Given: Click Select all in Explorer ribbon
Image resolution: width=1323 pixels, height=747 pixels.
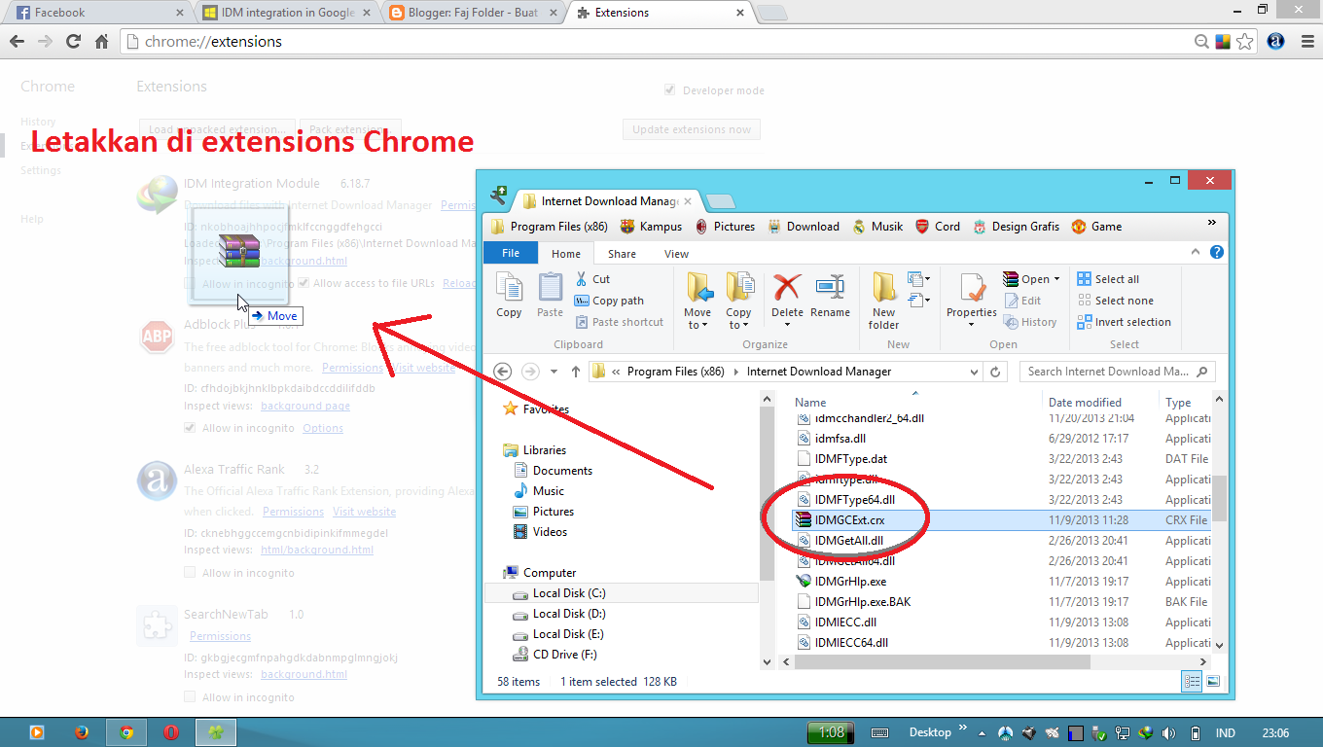Looking at the screenshot, I should coord(1108,279).
